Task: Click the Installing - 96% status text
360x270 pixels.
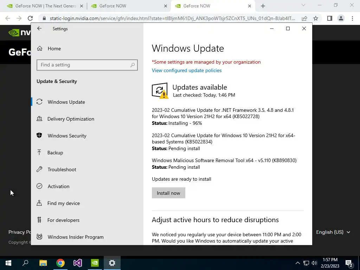Action: pos(185,123)
